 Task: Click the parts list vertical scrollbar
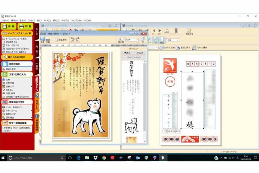click(x=145, y=101)
